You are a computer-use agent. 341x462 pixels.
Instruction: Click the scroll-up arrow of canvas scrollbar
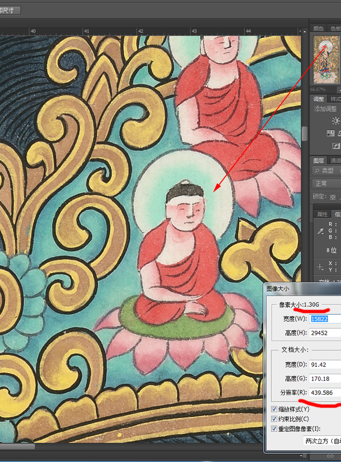304,31
